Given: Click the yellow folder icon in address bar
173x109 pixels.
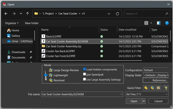Looking at the screenshot, I should click(x=36, y=13).
